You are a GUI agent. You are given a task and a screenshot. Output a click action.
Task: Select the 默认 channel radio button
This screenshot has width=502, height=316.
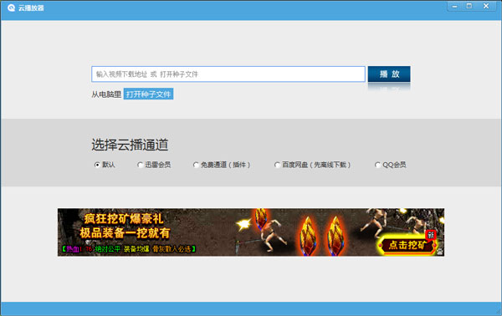pyautogui.click(x=97, y=165)
